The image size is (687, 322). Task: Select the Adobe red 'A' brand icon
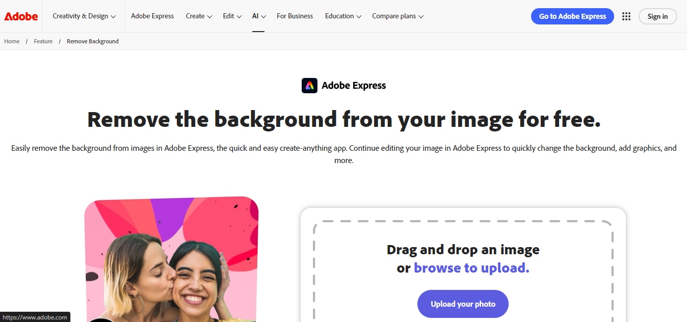click(20, 16)
